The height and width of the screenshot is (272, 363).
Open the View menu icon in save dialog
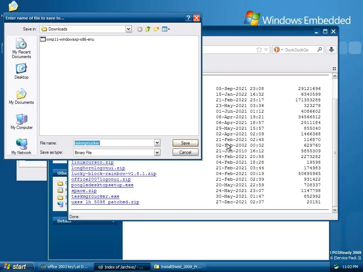[166, 29]
